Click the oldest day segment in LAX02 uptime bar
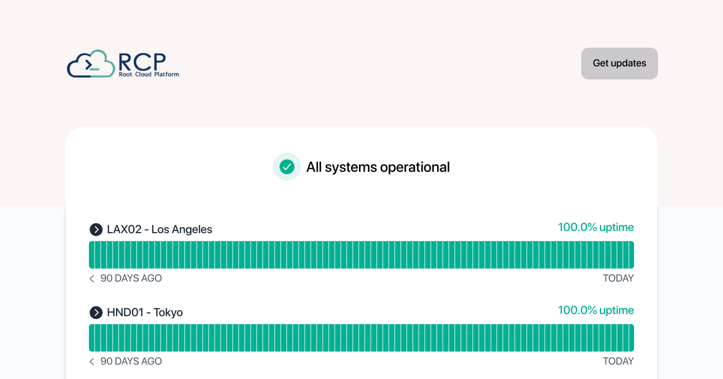Viewport: 723px width, 379px height. point(92,255)
